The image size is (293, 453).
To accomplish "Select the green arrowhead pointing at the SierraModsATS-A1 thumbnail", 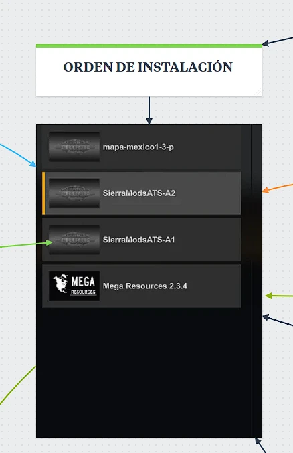I will pos(49,243).
